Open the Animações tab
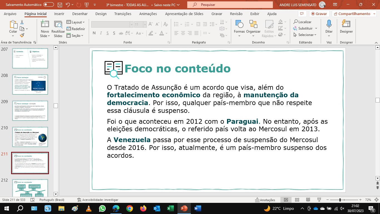Image resolution: width=380 pixels, height=214 pixels. 148,14
